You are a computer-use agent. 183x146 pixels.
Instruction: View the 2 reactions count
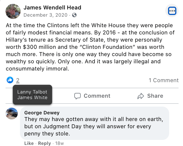coord(18,80)
